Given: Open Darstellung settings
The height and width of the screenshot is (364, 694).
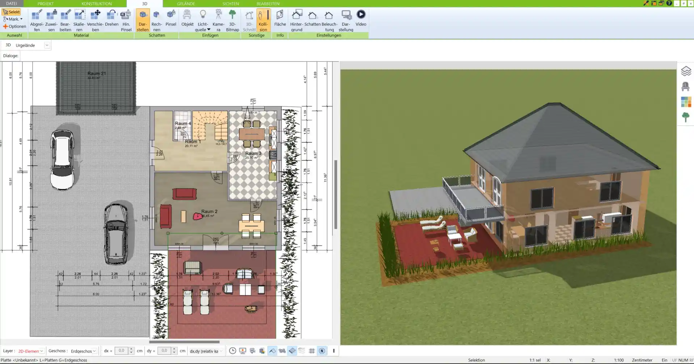Looking at the screenshot, I should [346, 21].
